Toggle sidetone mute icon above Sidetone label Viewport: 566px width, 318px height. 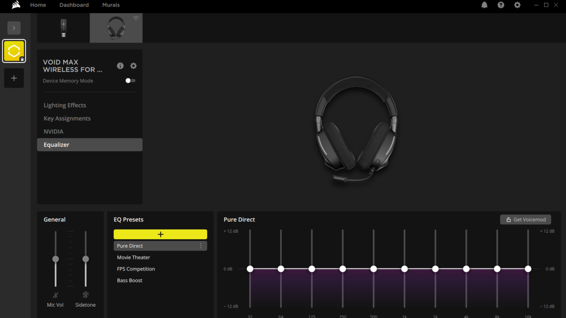pyautogui.click(x=85, y=295)
